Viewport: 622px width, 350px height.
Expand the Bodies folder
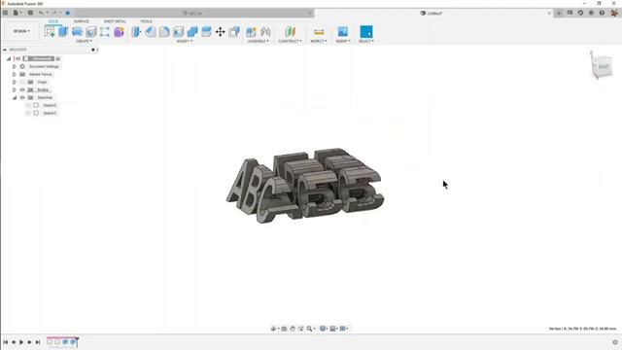(15, 89)
